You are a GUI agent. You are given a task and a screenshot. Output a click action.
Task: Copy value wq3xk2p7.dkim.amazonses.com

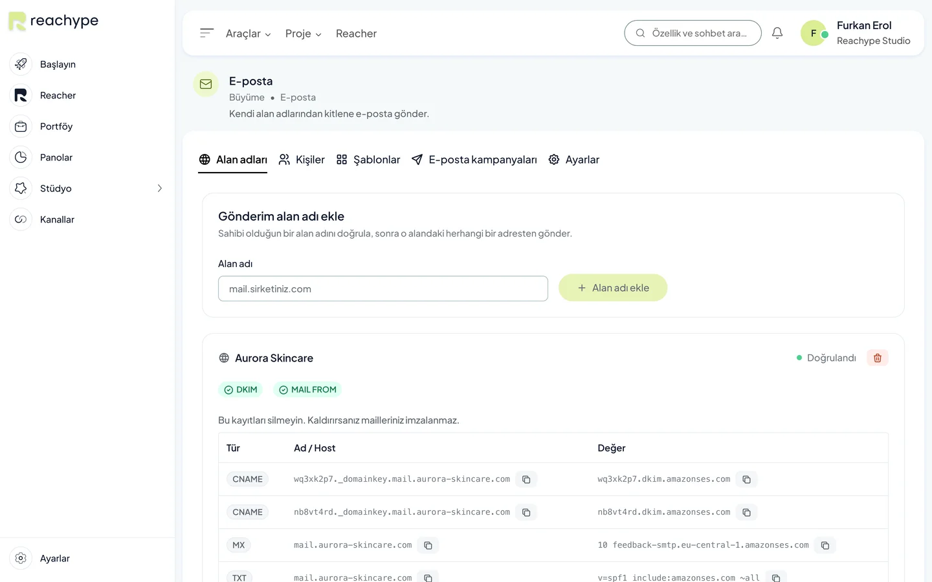coord(746,479)
